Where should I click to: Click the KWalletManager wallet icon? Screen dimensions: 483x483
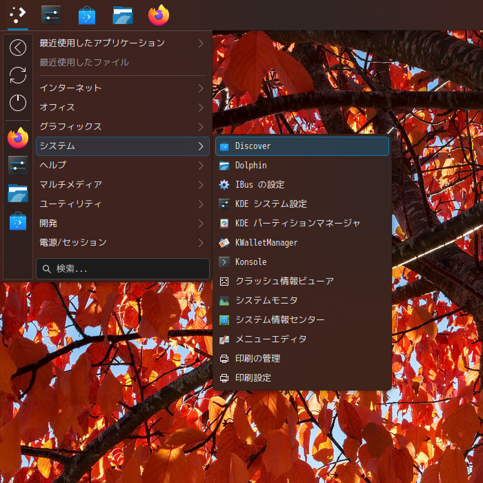coord(224,243)
